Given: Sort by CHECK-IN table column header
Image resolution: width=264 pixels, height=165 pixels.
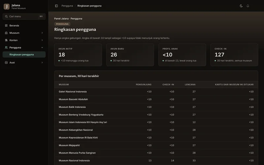Looking at the screenshot, I should (168, 84).
